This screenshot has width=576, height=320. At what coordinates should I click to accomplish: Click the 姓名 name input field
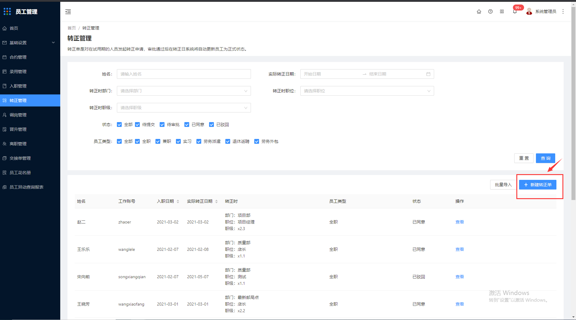[x=184, y=74]
